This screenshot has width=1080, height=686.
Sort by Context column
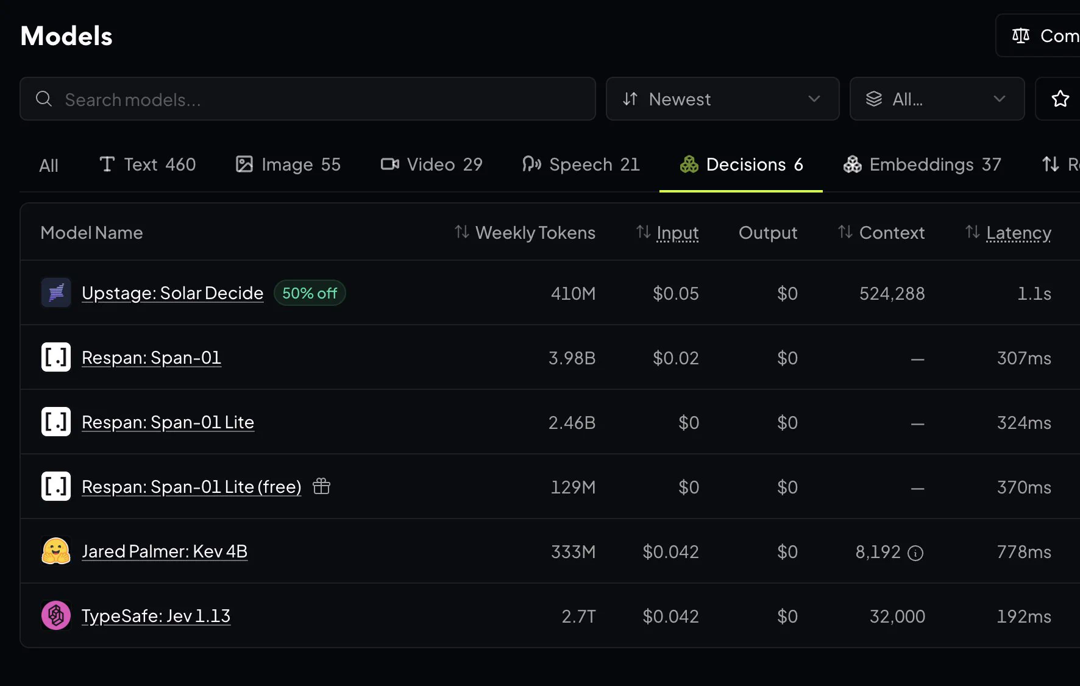[x=881, y=233]
